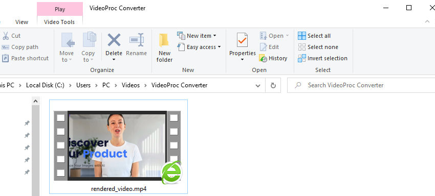Screen dimensions: 435x196
Task: Click the Open button in the ribbon
Action: click(x=274, y=36)
